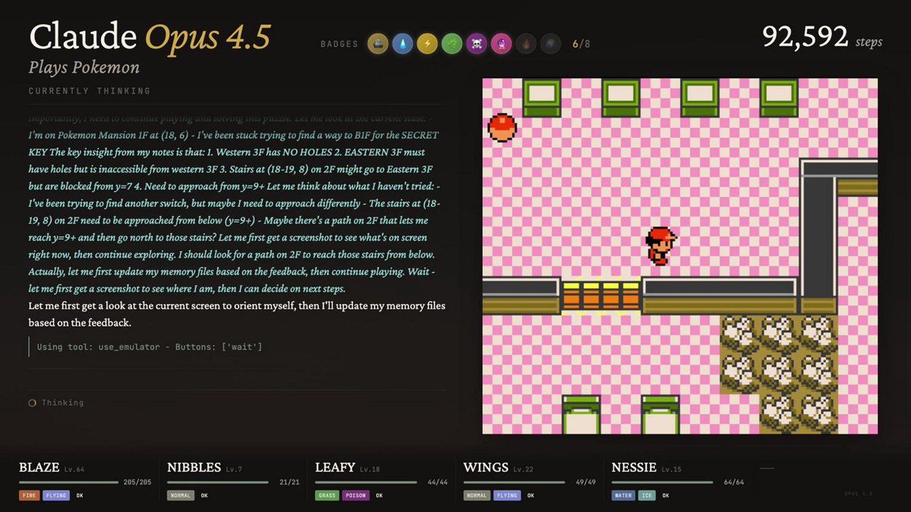The width and height of the screenshot is (911, 512).
Task: Click BLAZE's HP bar
Action: 68,482
